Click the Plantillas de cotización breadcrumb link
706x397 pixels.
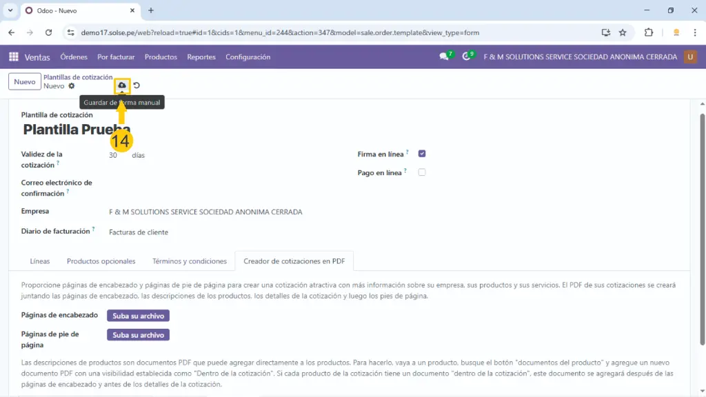pyautogui.click(x=78, y=77)
